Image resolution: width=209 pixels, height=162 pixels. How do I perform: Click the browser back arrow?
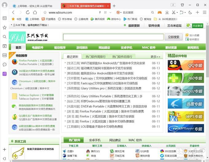tap(13, 13)
